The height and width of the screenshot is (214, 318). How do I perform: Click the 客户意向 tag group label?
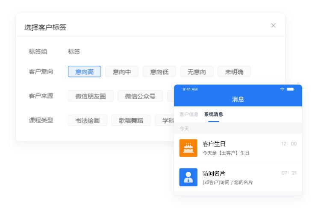[41, 71]
